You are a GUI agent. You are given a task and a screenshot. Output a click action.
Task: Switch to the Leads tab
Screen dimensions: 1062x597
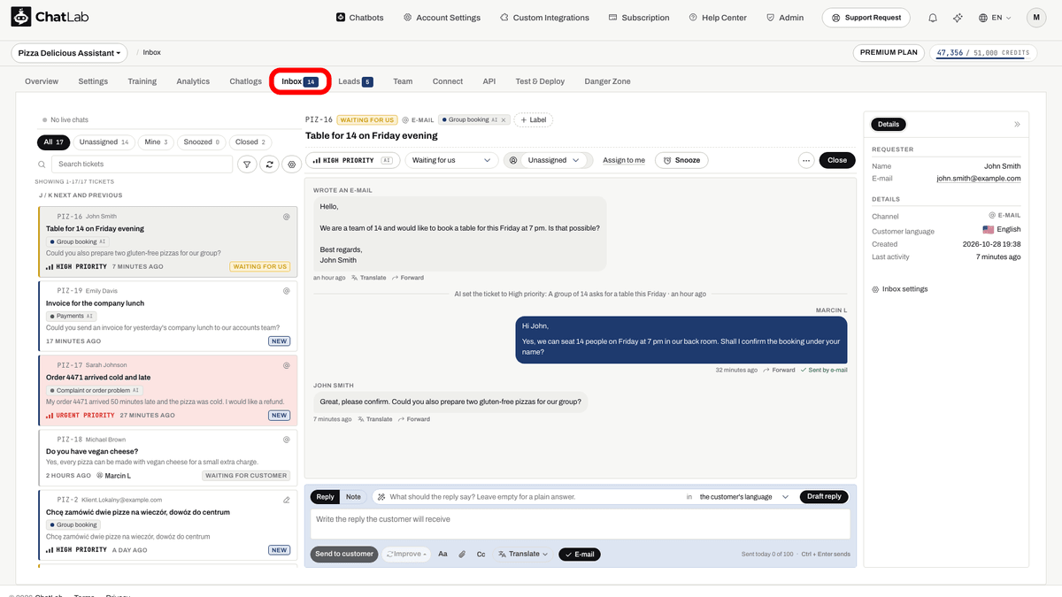coord(355,81)
